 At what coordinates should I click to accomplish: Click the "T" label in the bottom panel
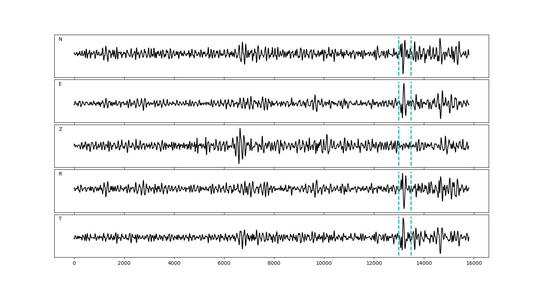click(60, 219)
